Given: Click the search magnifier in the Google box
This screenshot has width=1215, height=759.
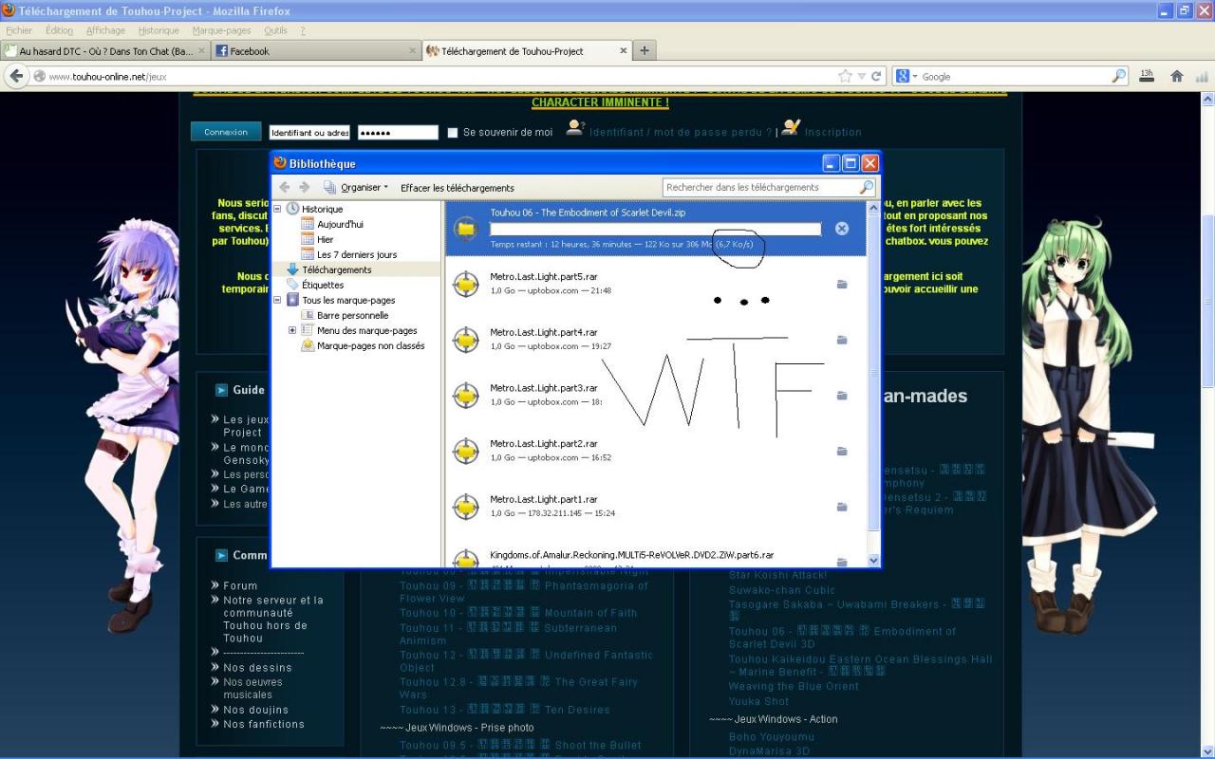Looking at the screenshot, I should pyautogui.click(x=1119, y=76).
